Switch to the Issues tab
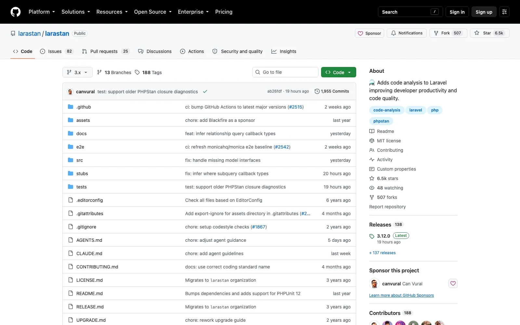 tap(57, 51)
